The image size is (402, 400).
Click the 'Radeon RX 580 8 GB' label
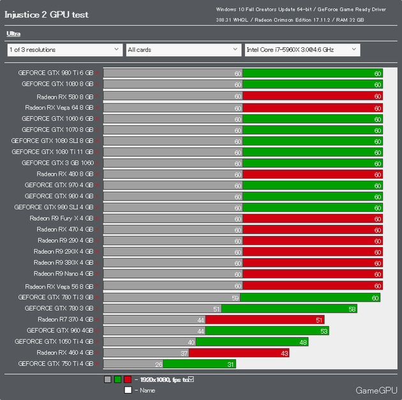tap(65, 96)
